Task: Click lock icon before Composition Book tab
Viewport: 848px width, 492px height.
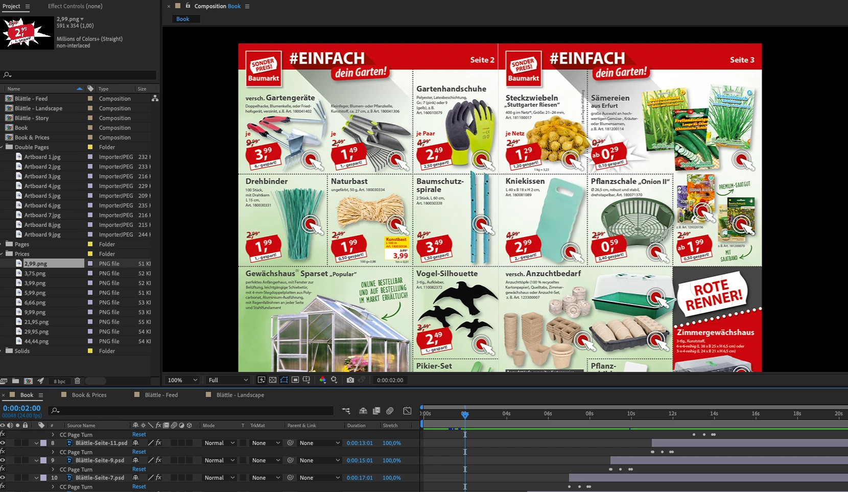Action: (188, 6)
